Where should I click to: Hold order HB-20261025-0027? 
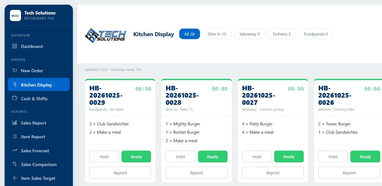tap(257, 157)
